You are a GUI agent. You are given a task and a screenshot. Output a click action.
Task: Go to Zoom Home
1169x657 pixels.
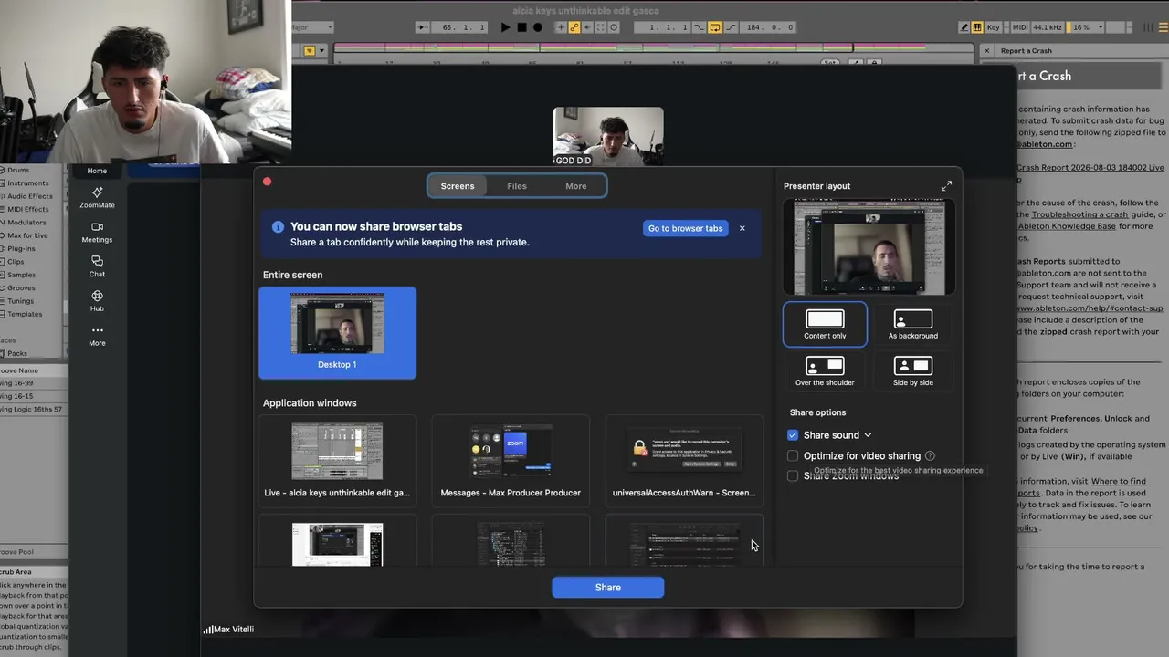[97, 171]
